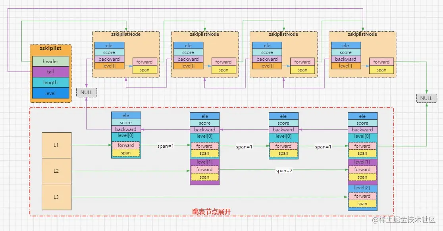Click the header field inside the zskiplist box

pos(50,62)
